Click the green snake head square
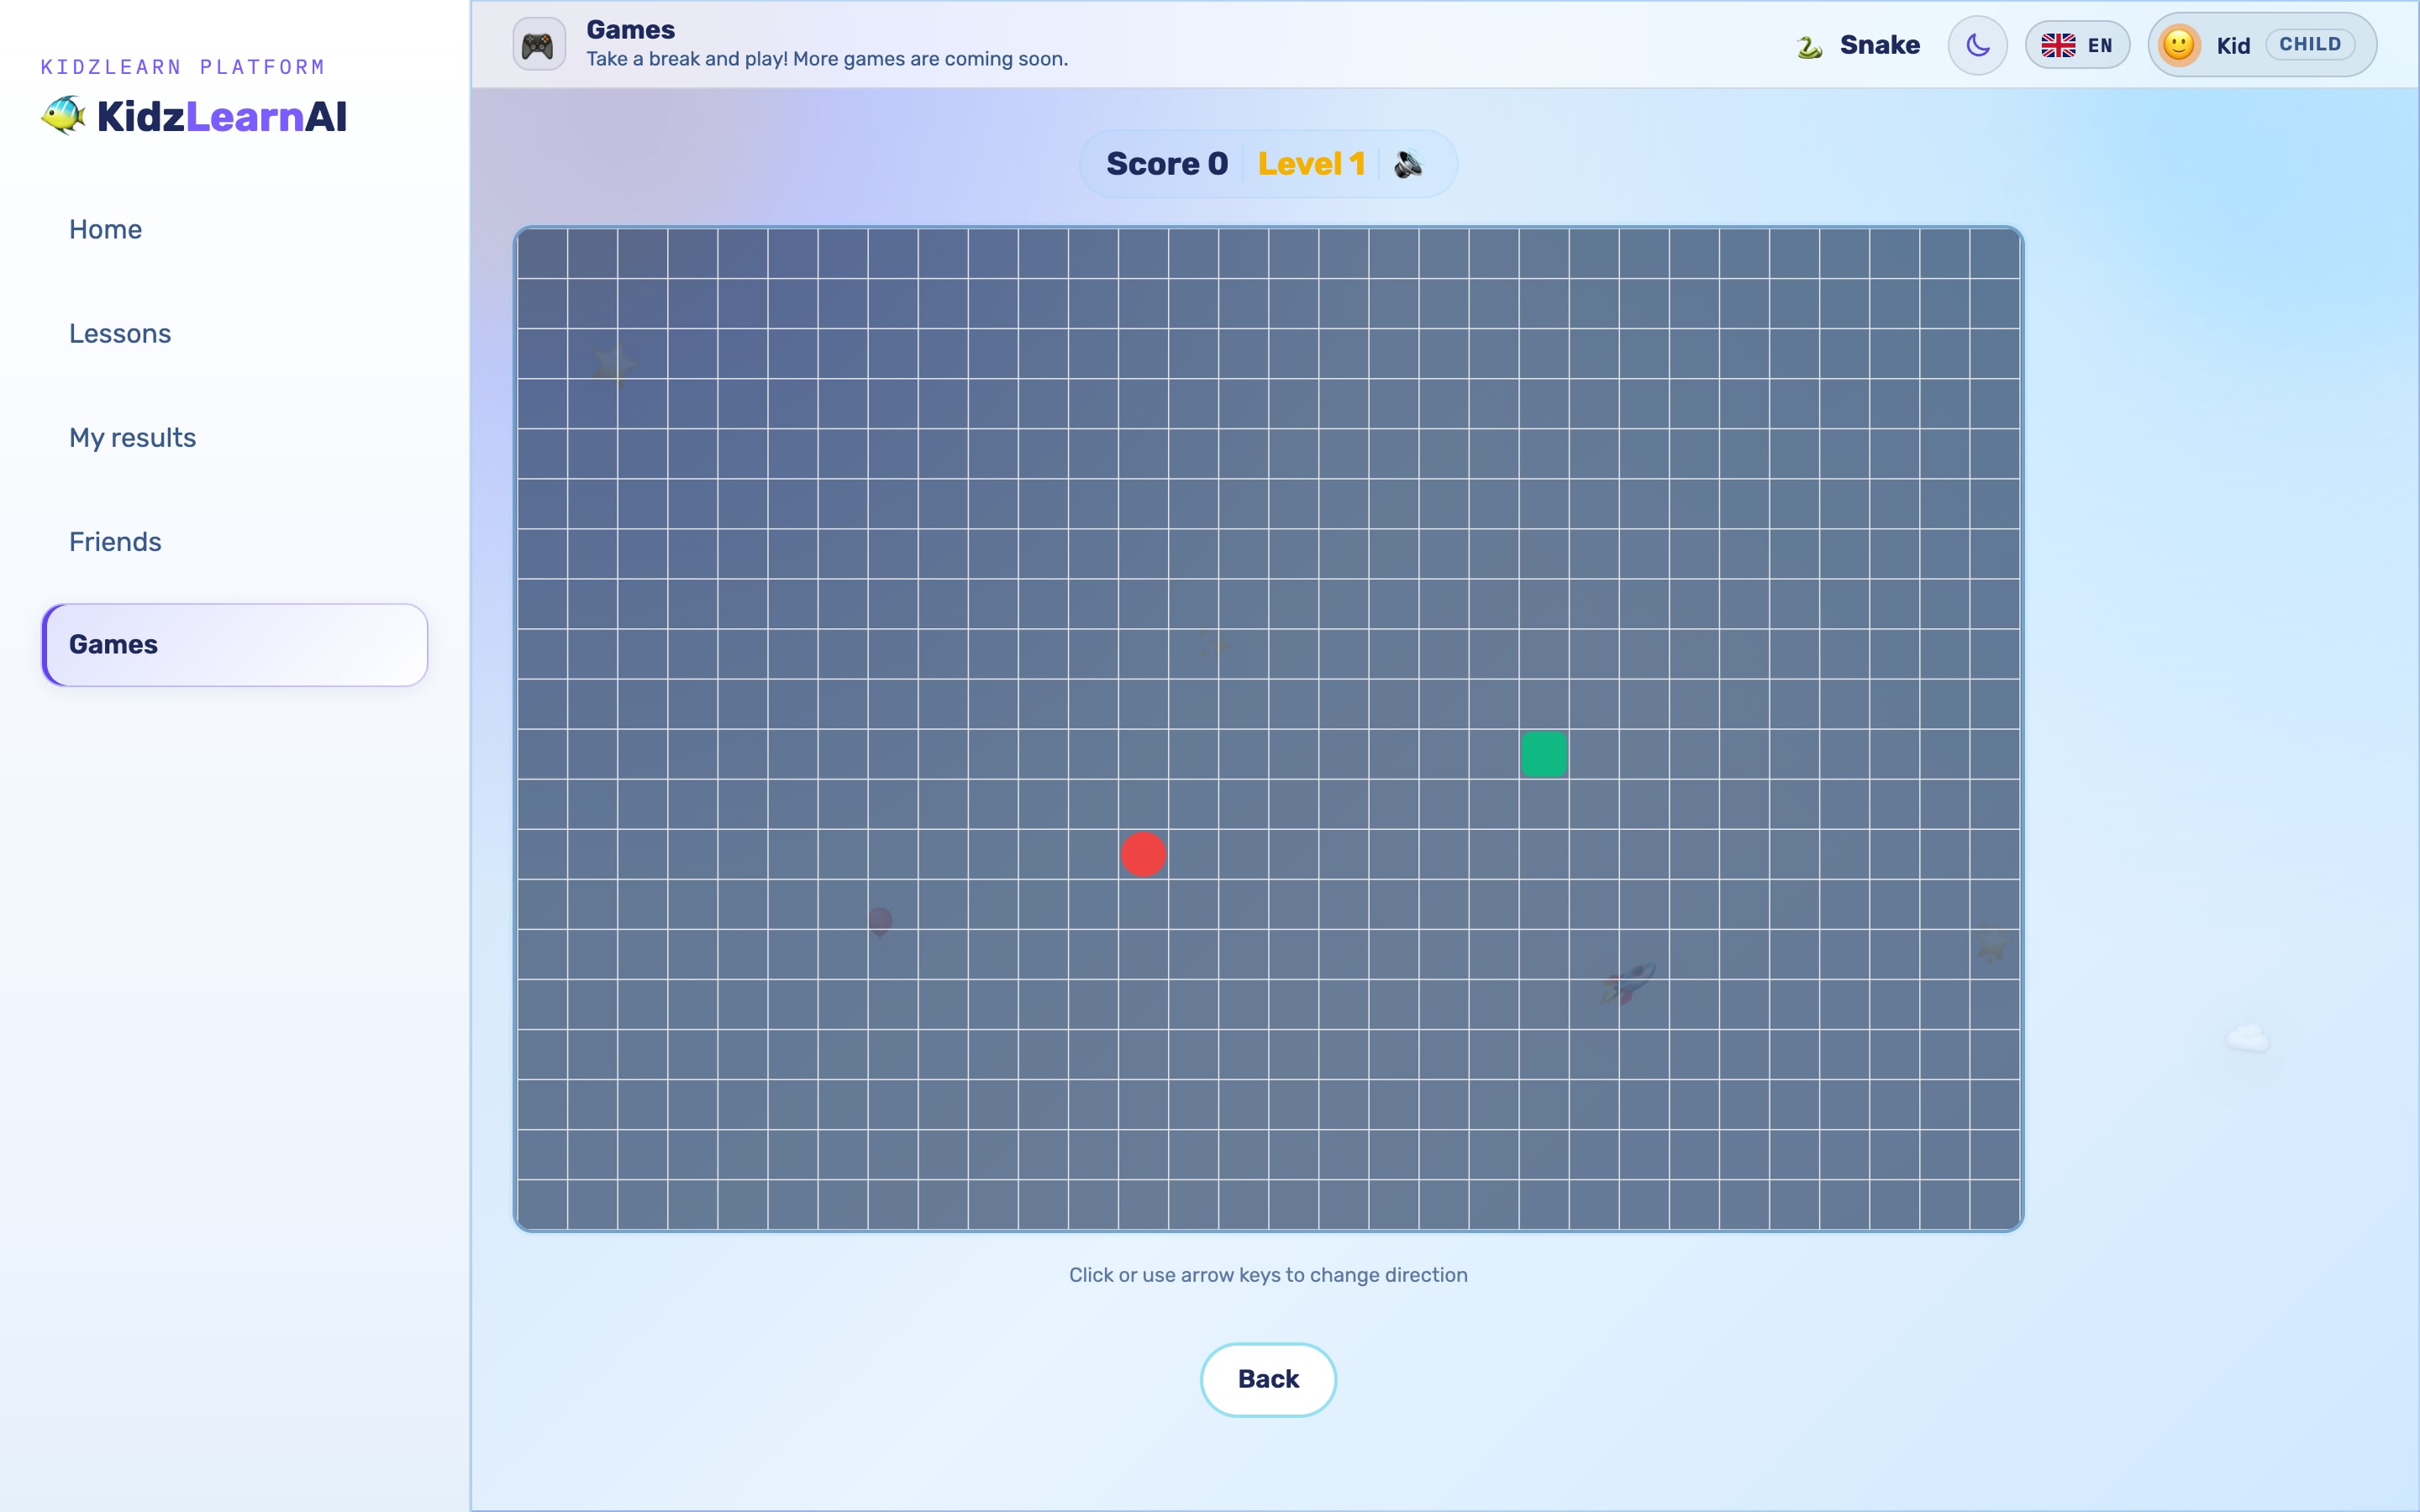The height and width of the screenshot is (1512, 2420). point(1544,754)
